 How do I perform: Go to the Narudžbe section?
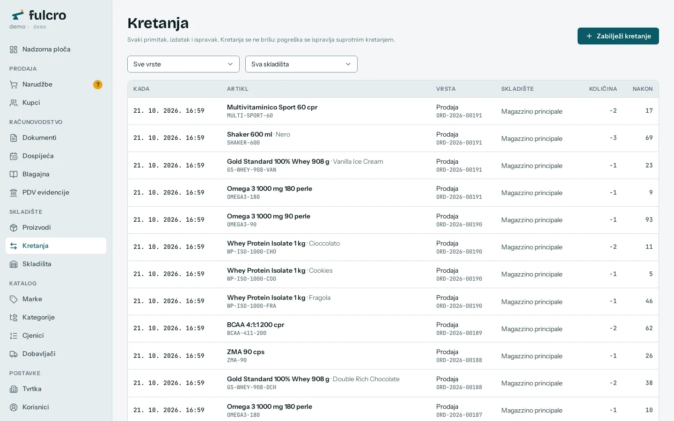click(56, 85)
